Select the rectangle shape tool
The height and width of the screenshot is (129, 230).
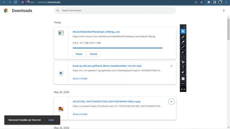point(183,57)
